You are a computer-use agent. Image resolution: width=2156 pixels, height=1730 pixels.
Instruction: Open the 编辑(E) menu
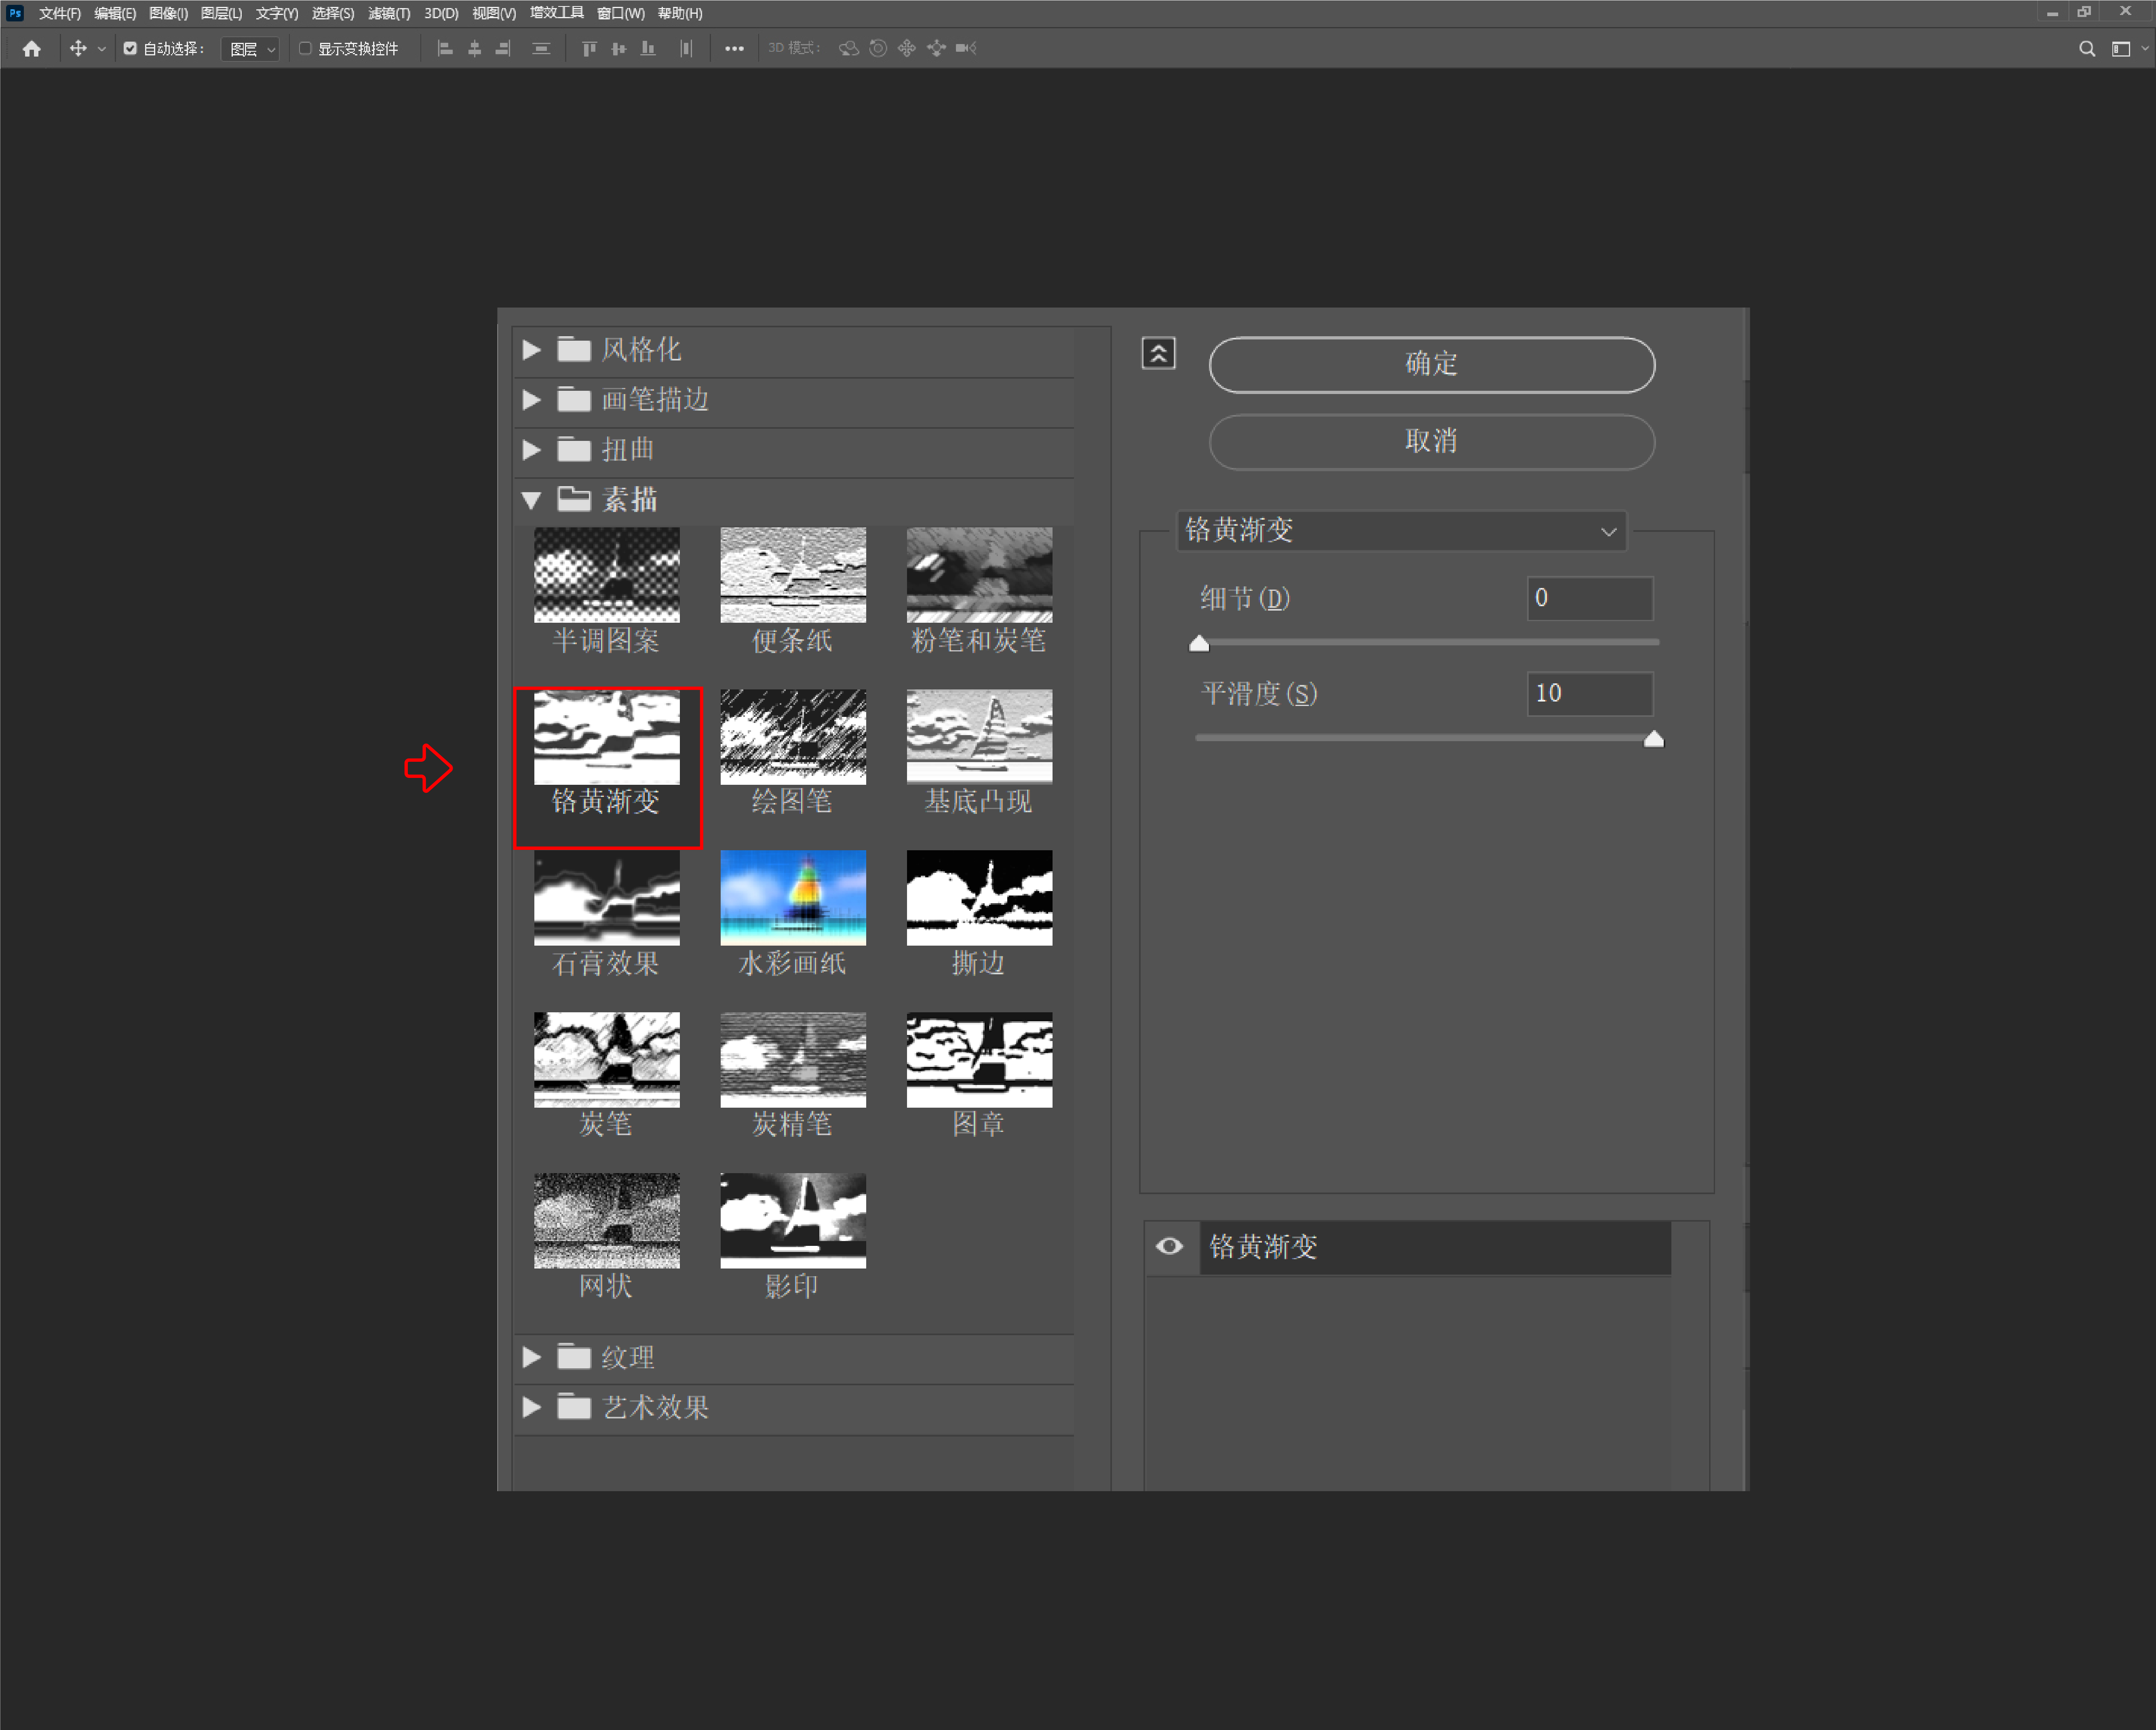tap(115, 13)
